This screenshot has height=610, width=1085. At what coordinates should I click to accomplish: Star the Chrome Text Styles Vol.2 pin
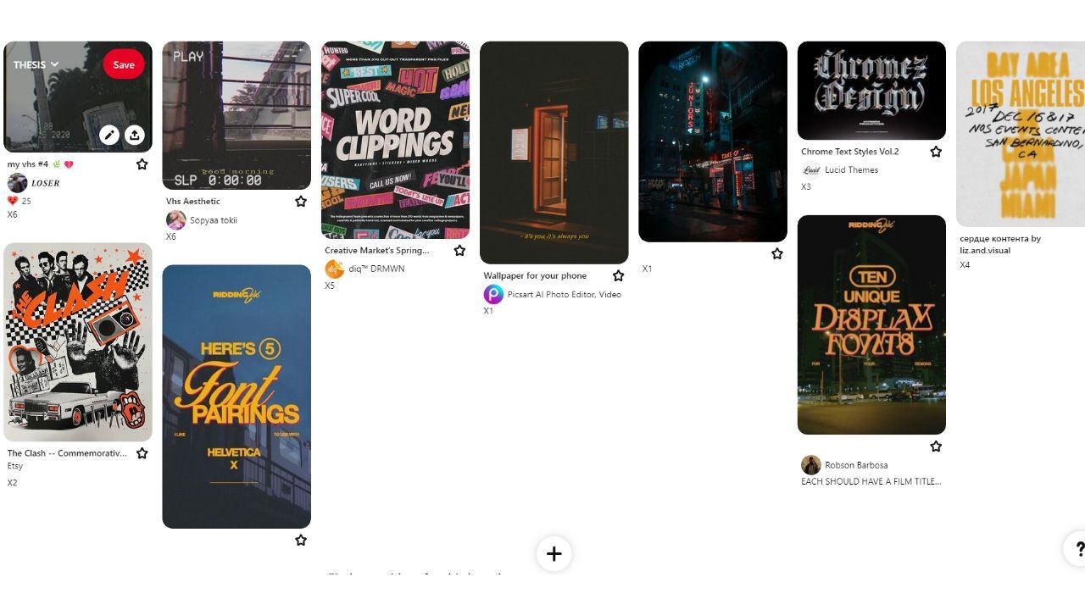(x=936, y=152)
